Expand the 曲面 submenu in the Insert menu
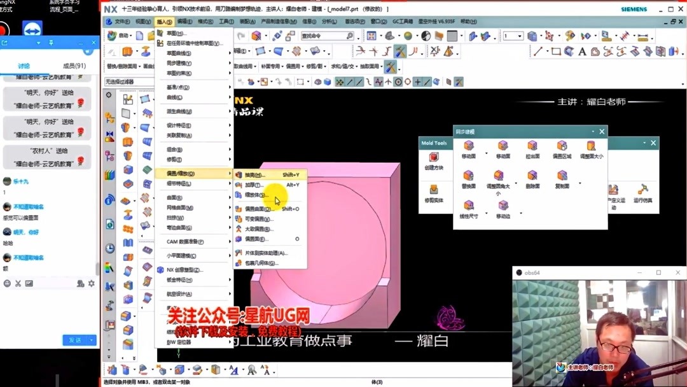This screenshot has width=687, height=387. [173, 197]
